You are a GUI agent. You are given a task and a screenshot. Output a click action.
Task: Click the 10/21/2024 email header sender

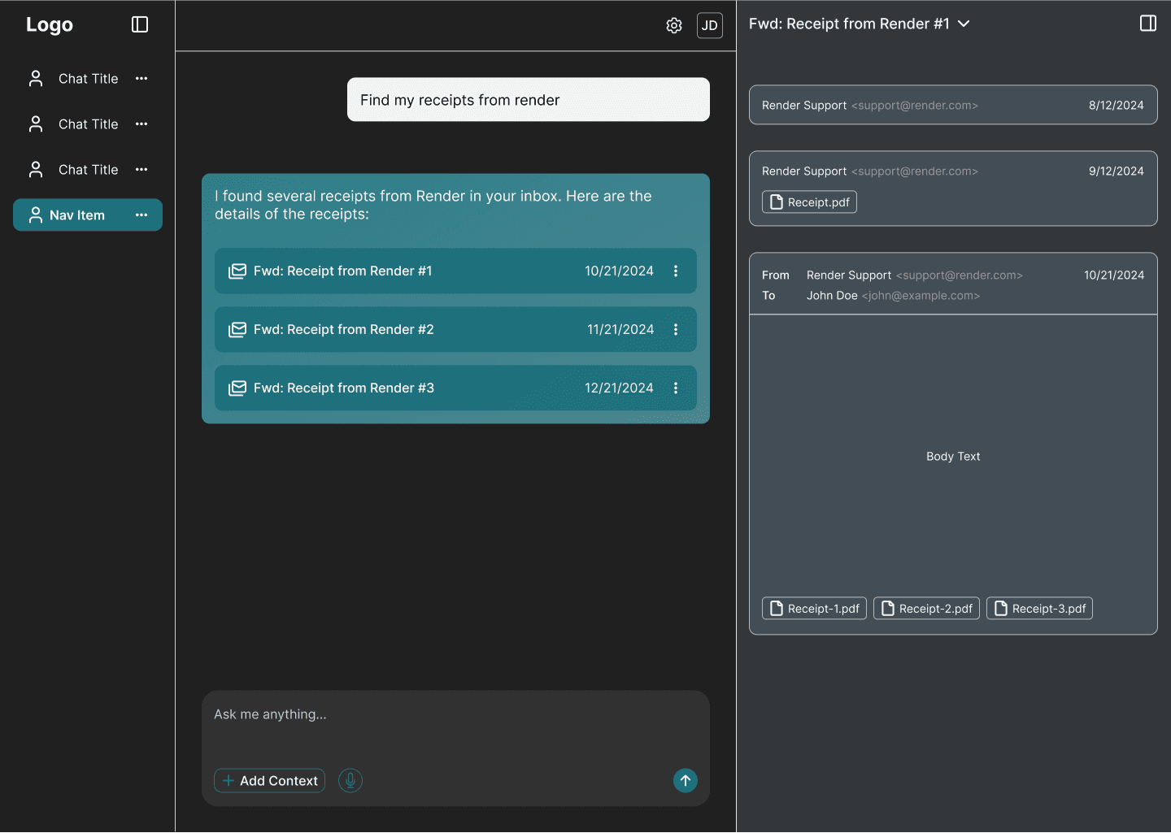[x=914, y=275]
